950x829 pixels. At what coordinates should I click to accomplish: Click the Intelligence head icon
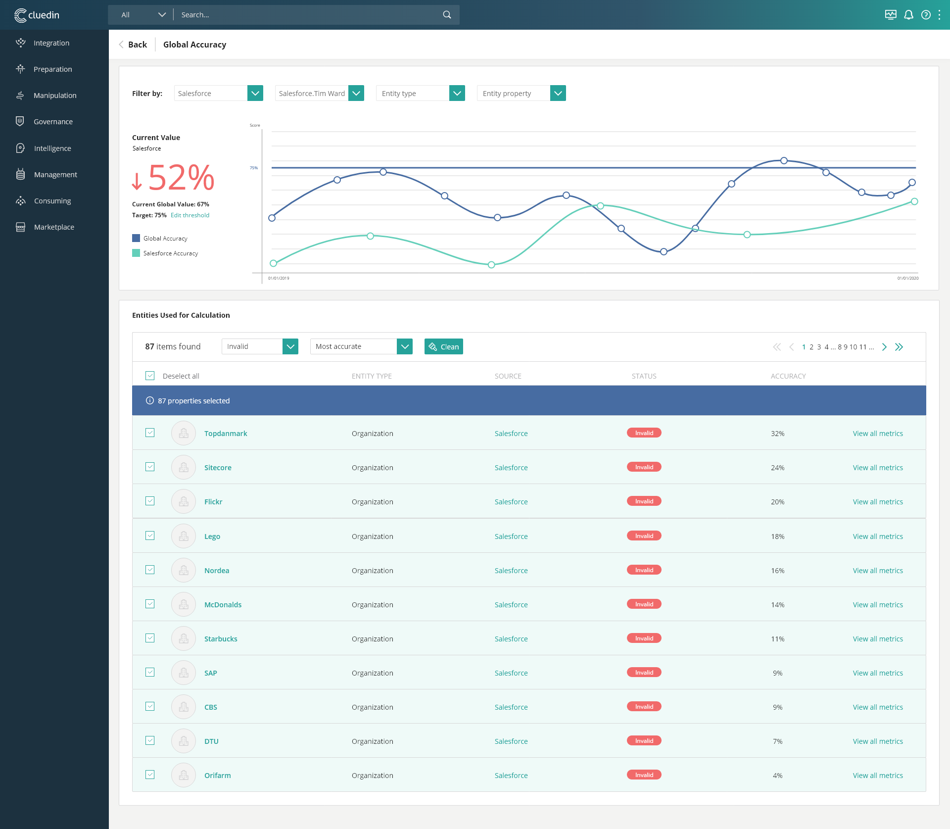coord(20,148)
